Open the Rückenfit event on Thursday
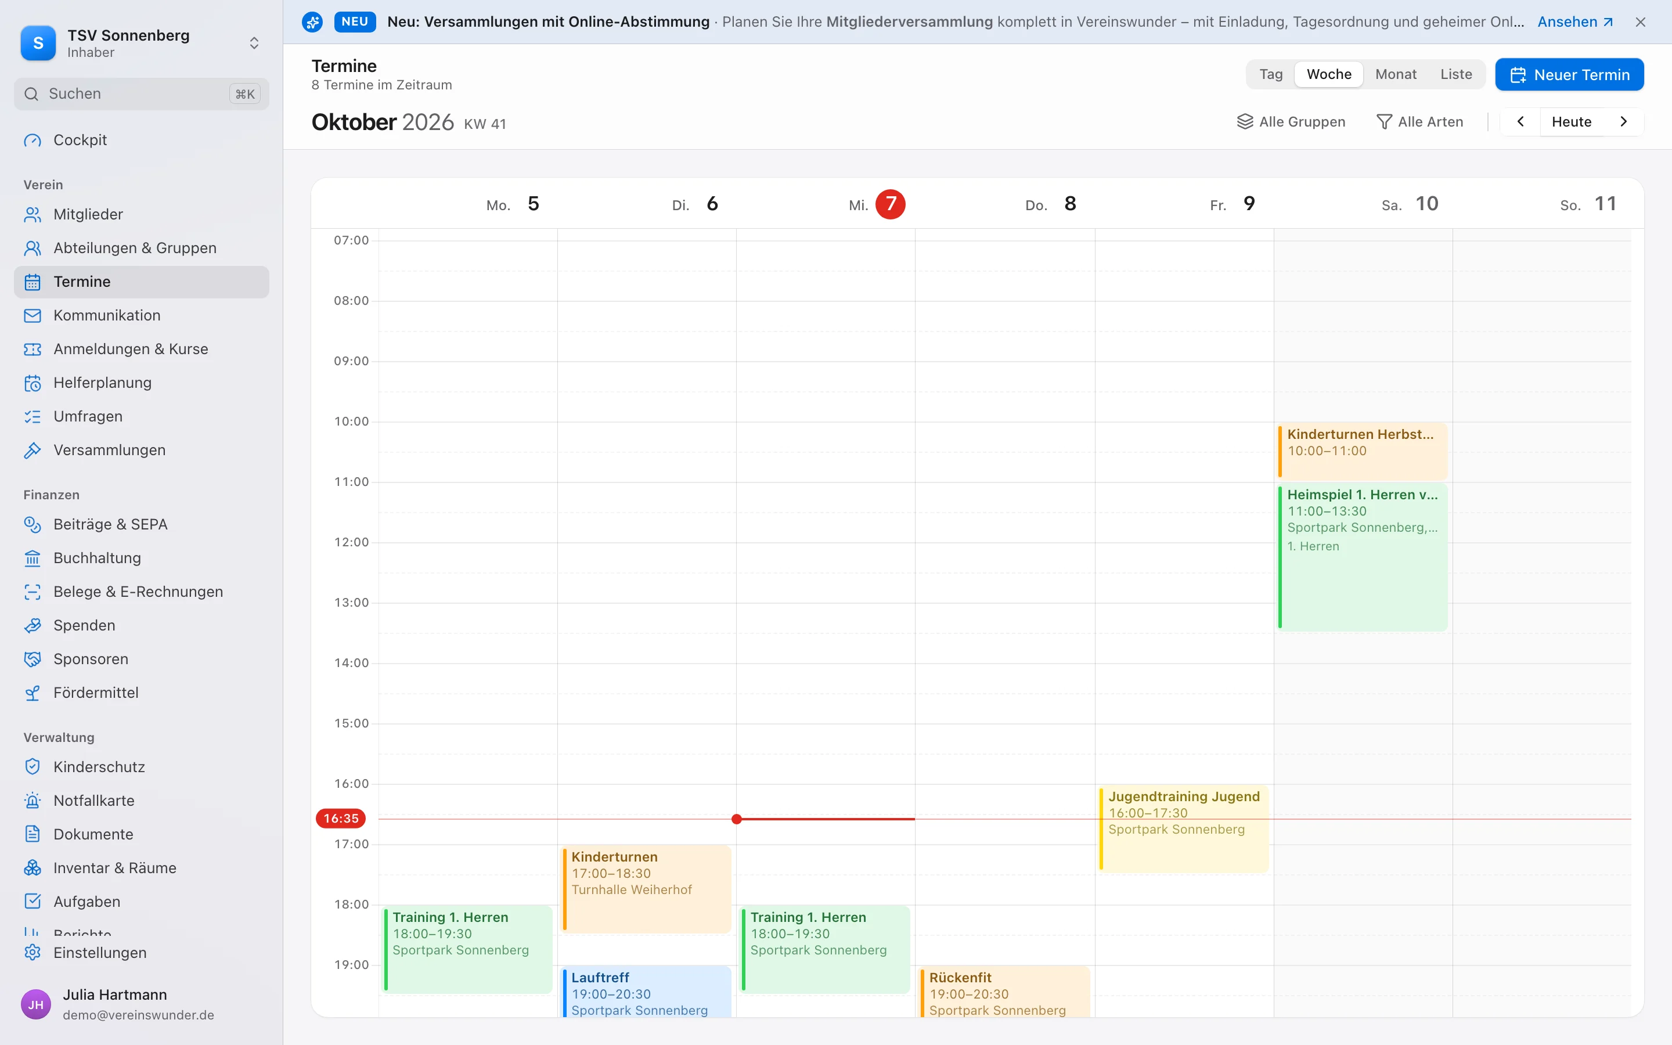 1004,993
